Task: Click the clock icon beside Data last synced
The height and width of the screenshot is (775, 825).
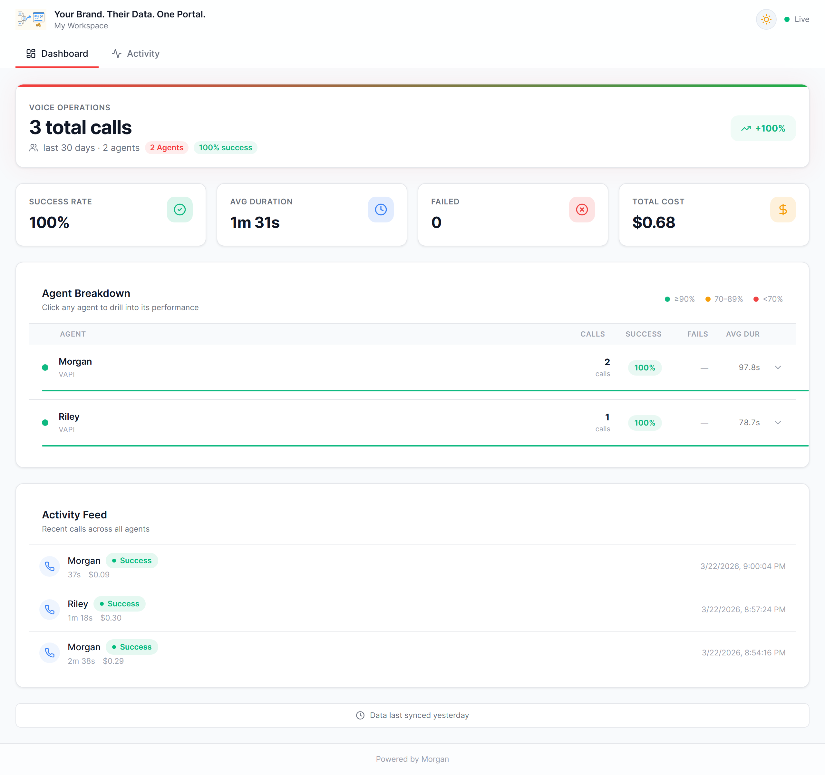Action: 360,715
